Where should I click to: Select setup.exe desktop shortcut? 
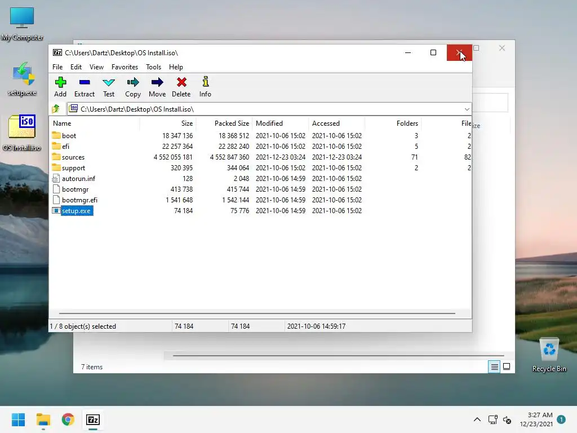(x=22, y=79)
